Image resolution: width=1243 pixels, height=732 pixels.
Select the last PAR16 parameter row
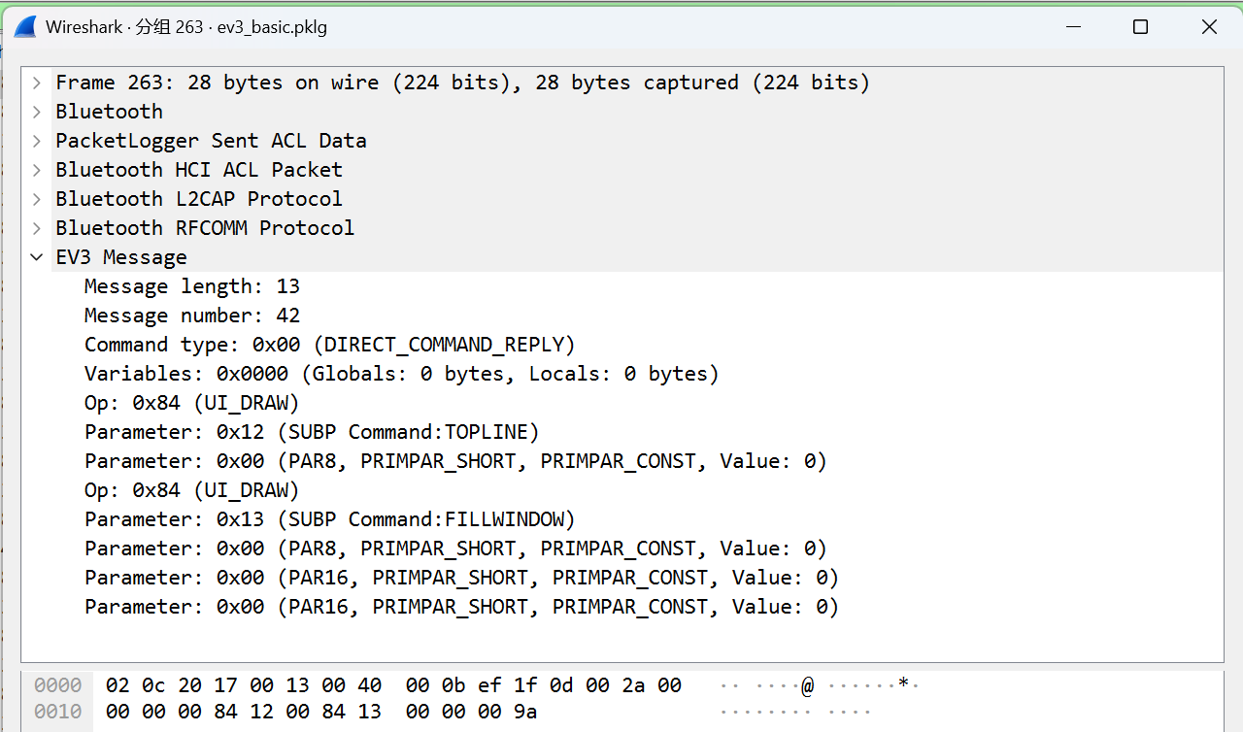pos(461,607)
